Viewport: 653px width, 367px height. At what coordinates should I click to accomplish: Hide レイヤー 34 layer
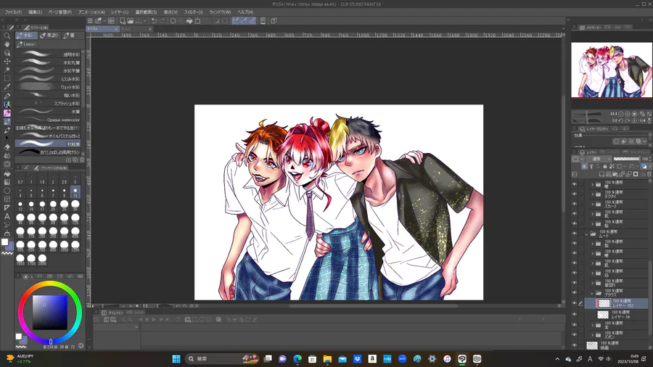click(x=575, y=315)
